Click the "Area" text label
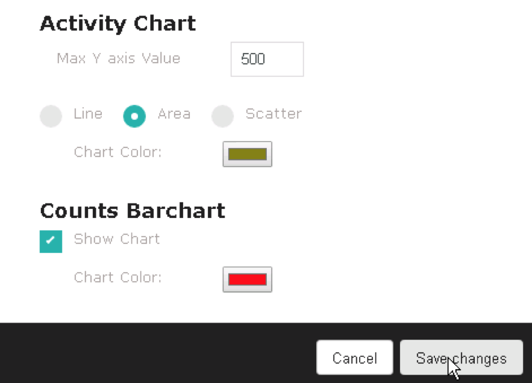This screenshot has width=532, height=383. coord(174,114)
